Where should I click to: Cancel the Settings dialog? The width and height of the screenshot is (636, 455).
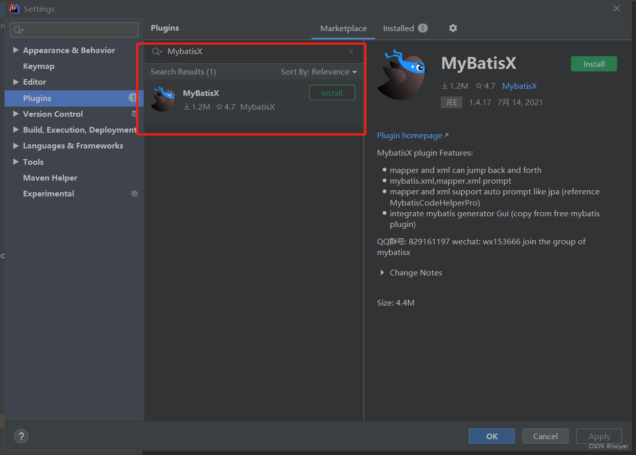(545, 436)
